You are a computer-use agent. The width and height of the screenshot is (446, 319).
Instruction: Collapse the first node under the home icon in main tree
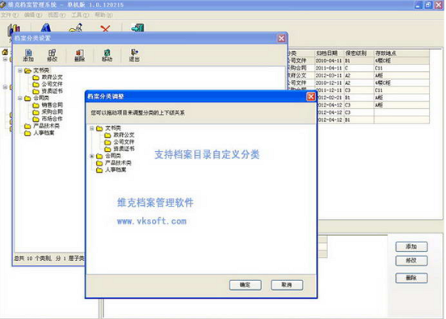(5, 59)
